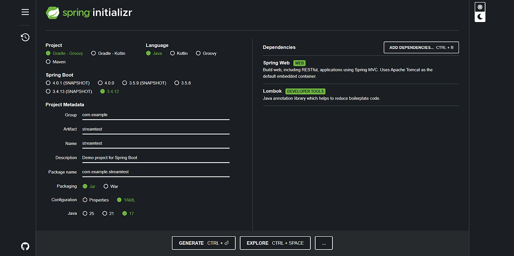514x256 pixels.
Task: Click the WEB tag badge
Action: pos(300,63)
